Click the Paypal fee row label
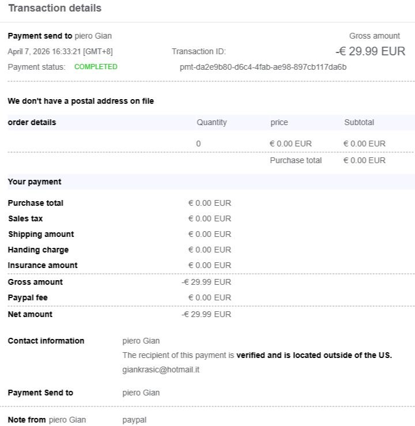 28,297
